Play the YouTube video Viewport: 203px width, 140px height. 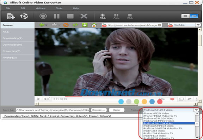38,99
